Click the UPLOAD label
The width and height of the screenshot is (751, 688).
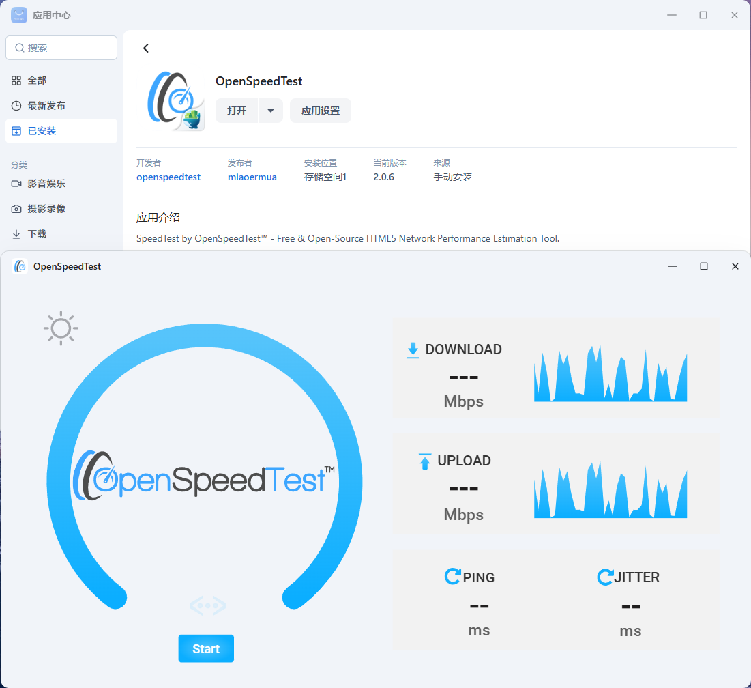click(x=464, y=461)
